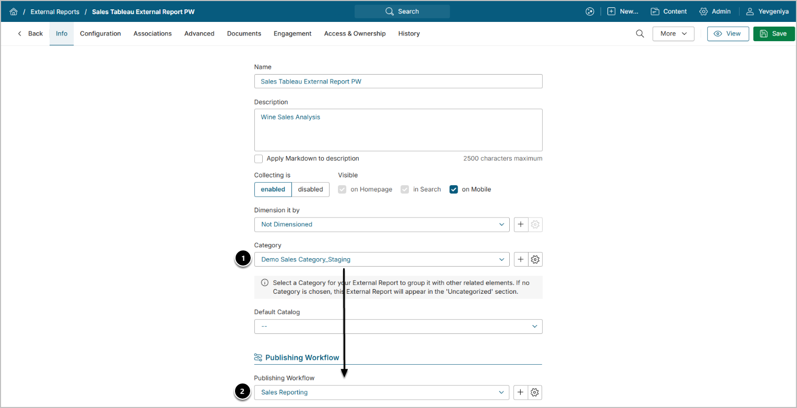
Task: Enable Apply Markdown to description checkbox
Action: [259, 159]
